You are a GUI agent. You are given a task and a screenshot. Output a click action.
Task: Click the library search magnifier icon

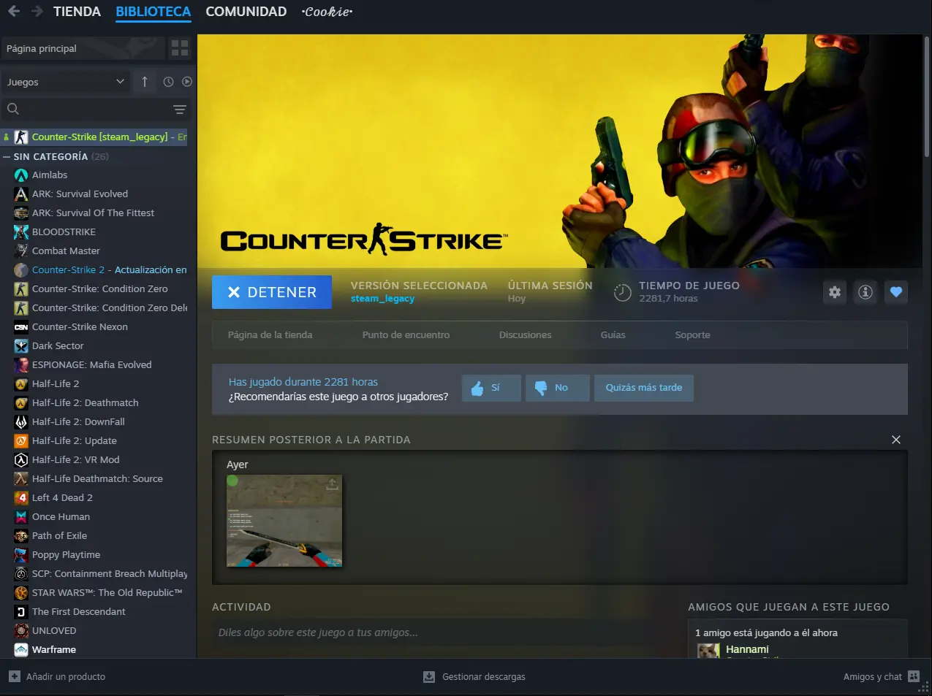pyautogui.click(x=13, y=109)
